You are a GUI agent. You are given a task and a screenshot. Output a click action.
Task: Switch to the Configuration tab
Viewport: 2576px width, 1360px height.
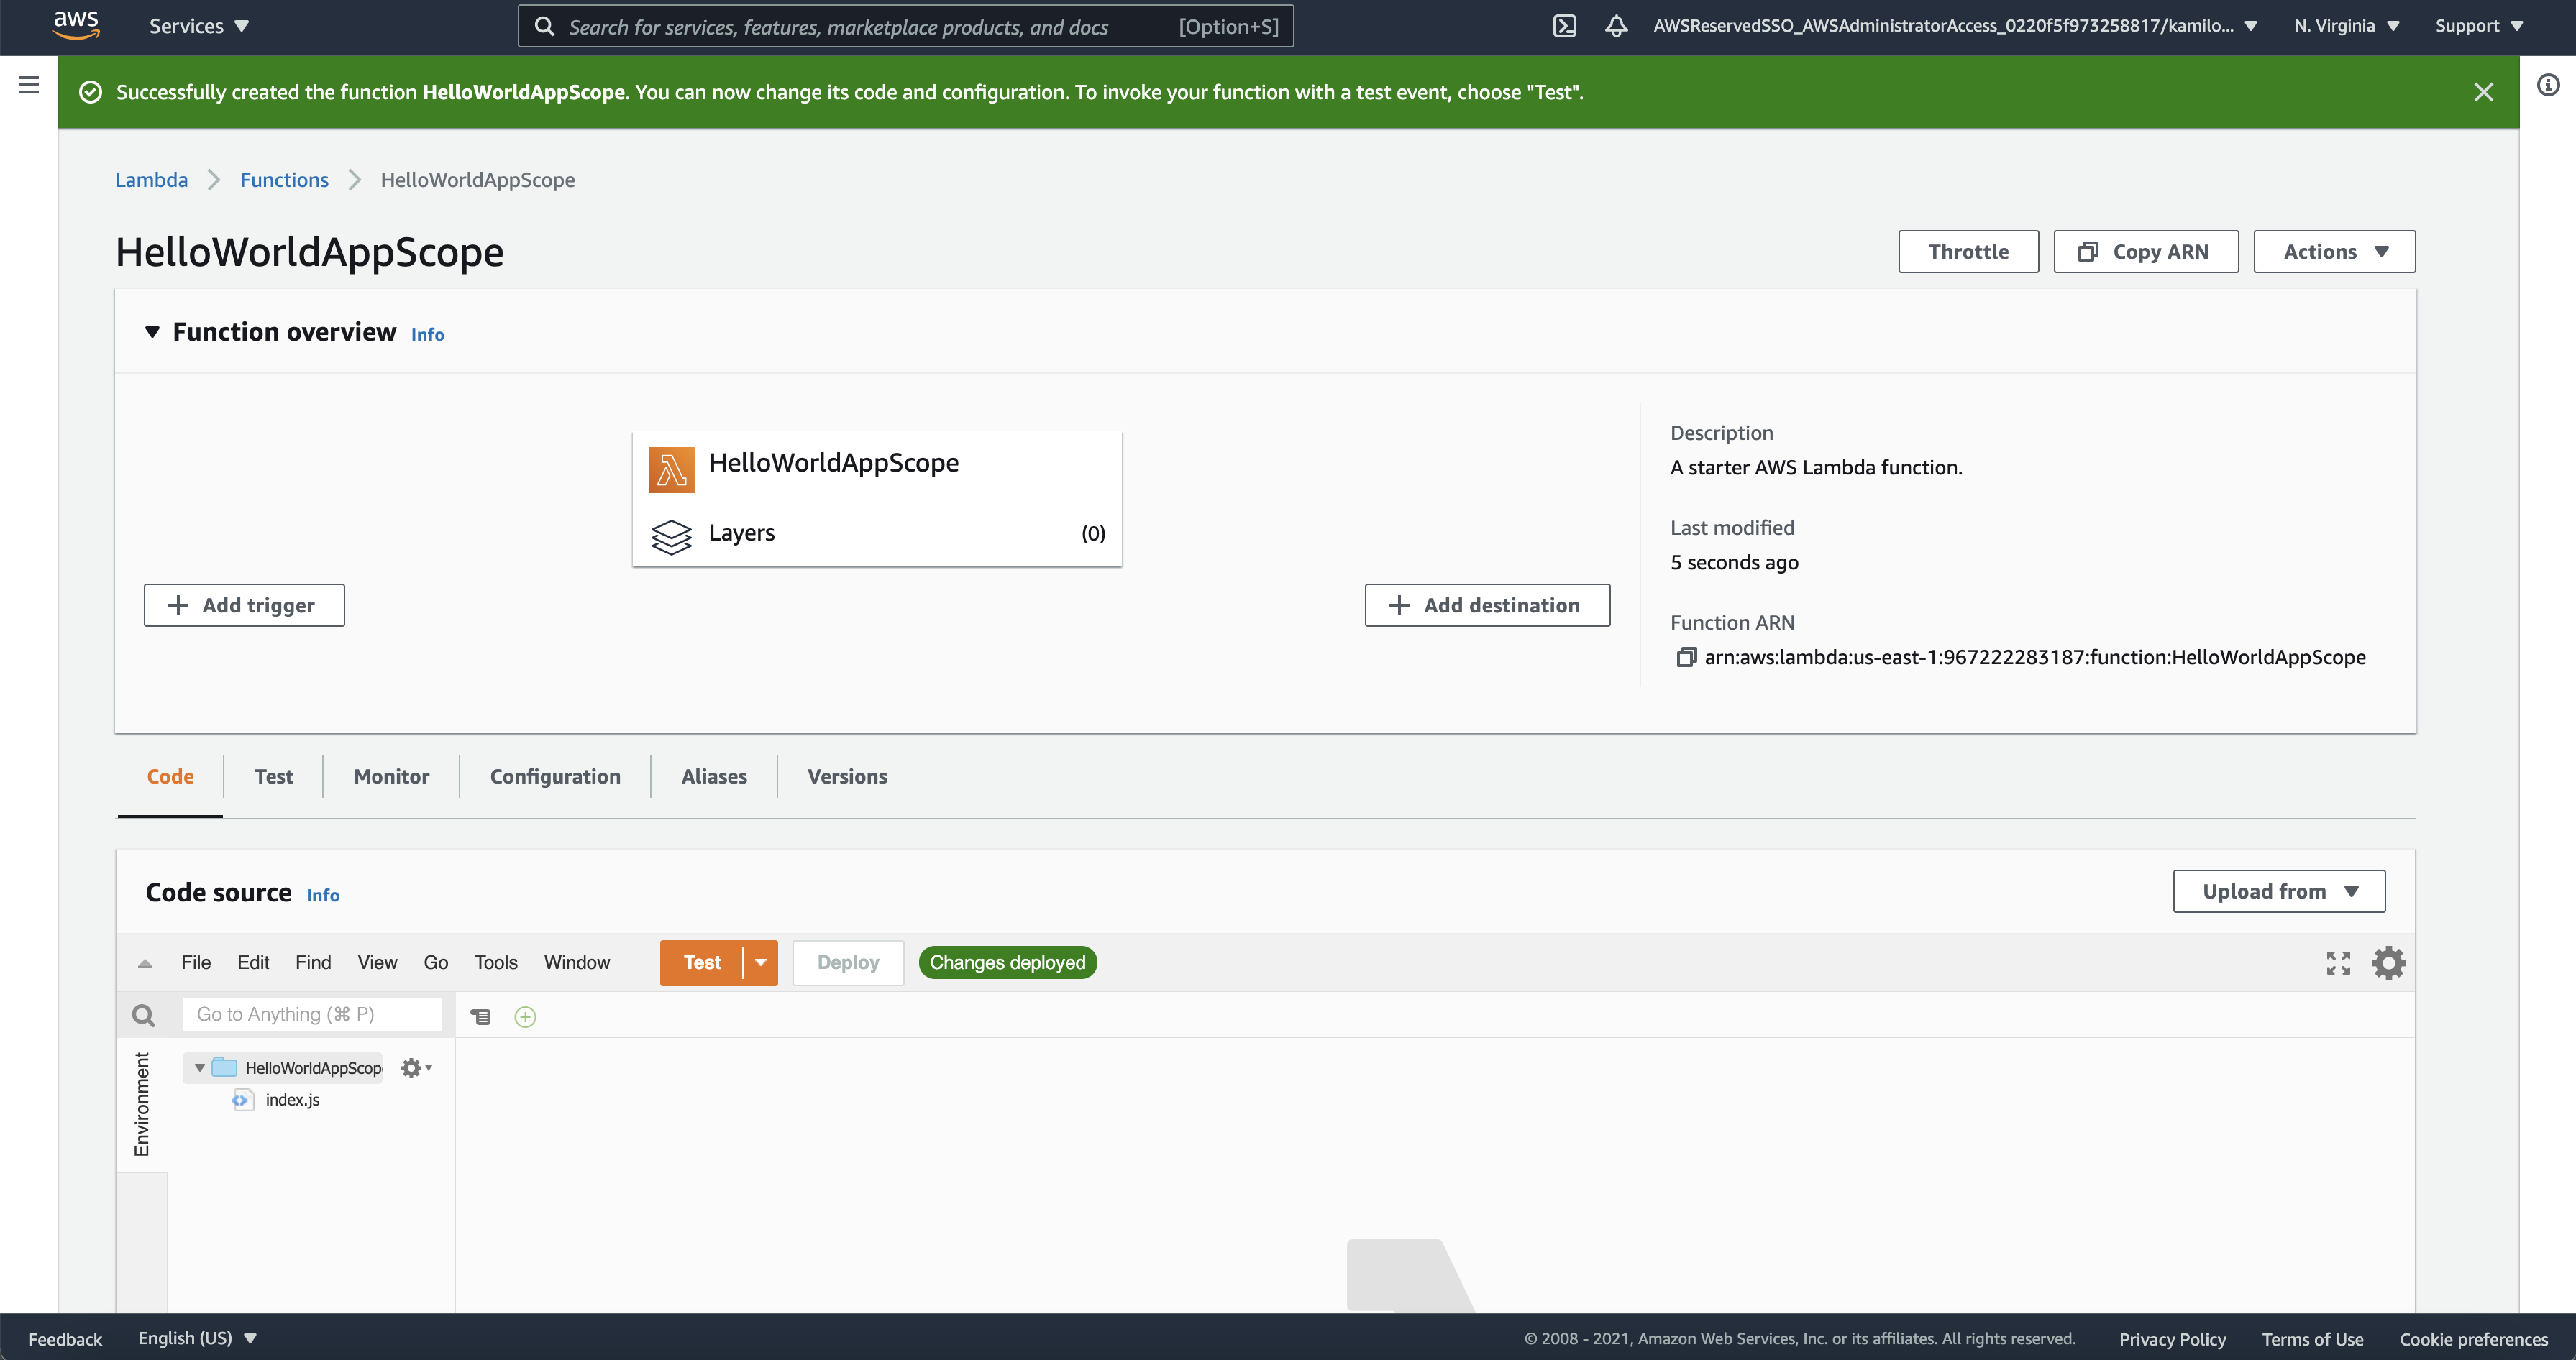pos(555,776)
